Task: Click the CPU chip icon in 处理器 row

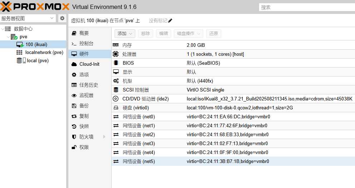Action: pyautogui.click(x=116, y=54)
